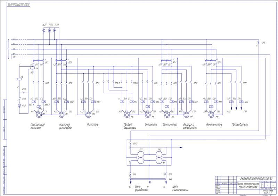
Task: Click the label Питатель
Action: click(92, 125)
